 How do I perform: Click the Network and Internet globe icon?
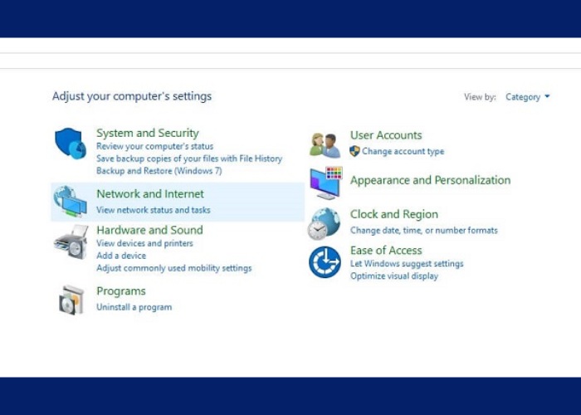tap(71, 202)
